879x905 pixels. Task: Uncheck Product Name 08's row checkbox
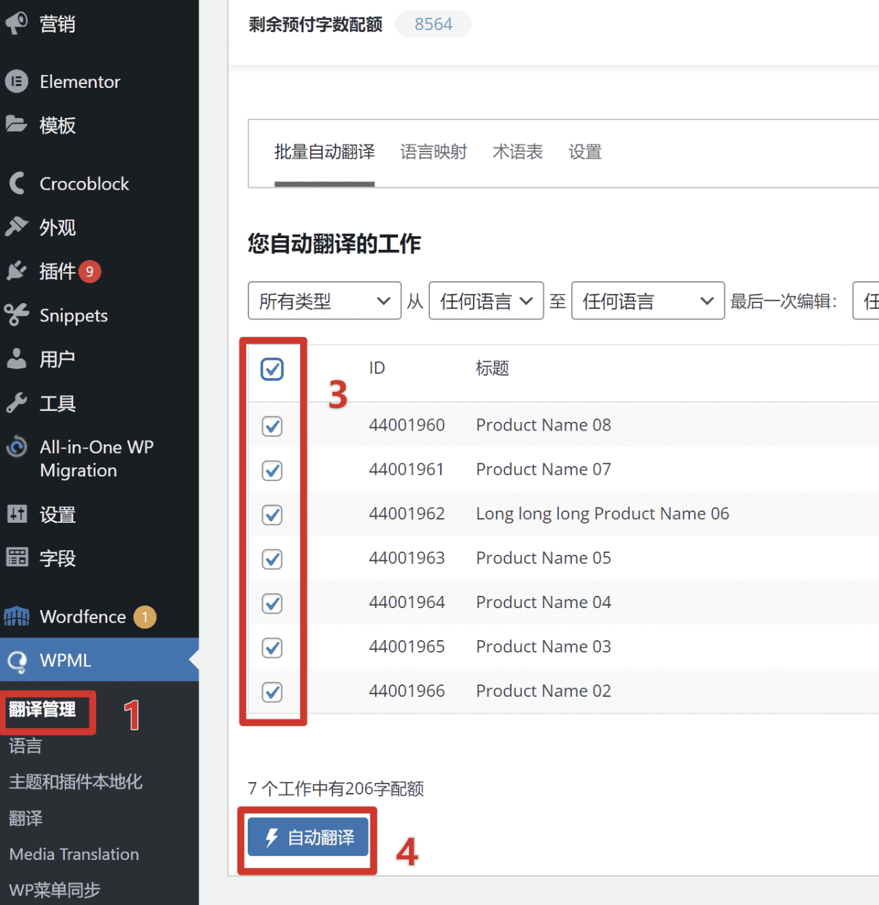click(x=272, y=426)
